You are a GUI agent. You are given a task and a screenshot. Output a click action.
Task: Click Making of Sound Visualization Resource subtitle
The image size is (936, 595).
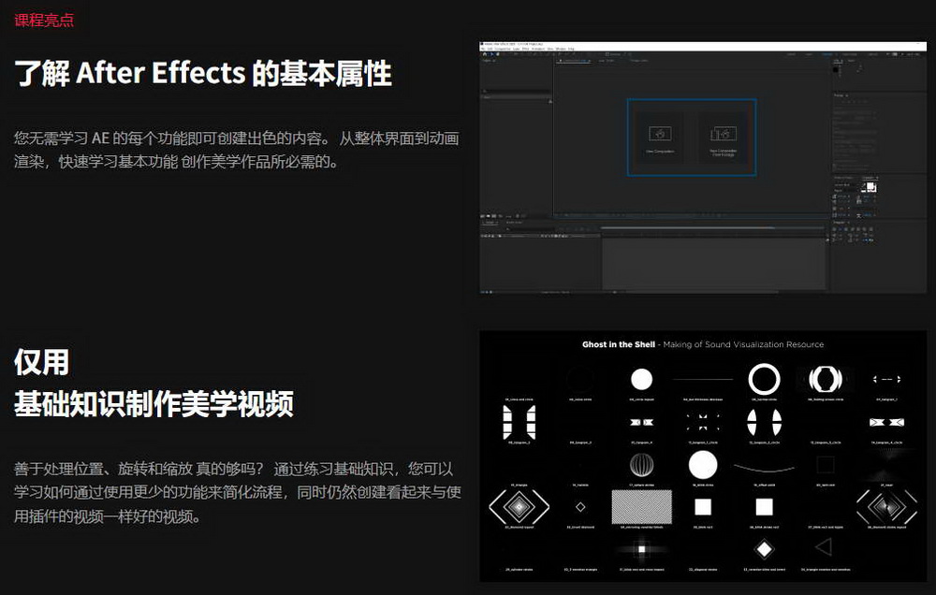[743, 344]
